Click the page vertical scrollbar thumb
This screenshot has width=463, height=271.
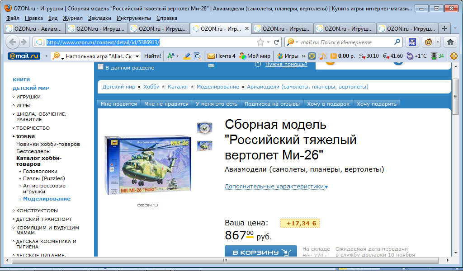coord(456,97)
